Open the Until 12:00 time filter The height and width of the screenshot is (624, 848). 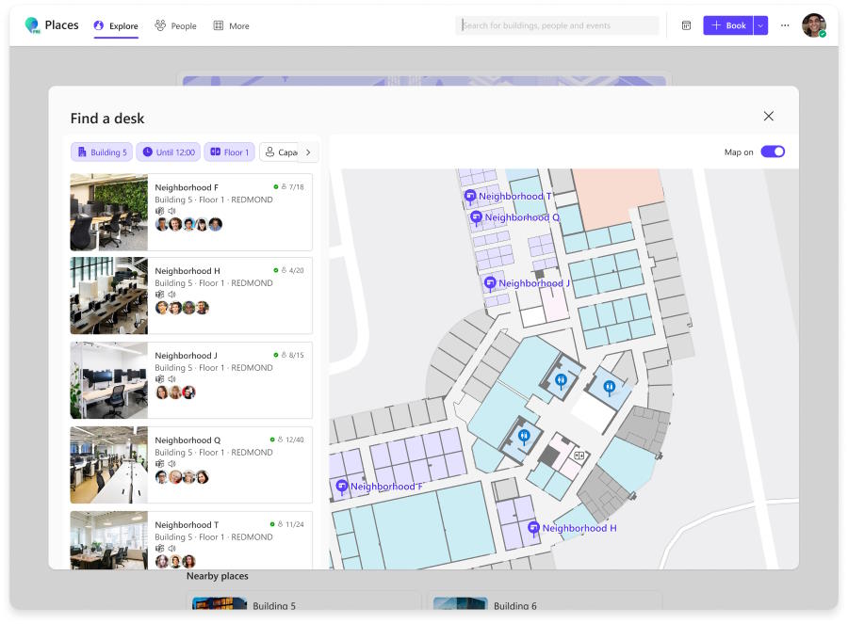(x=169, y=152)
